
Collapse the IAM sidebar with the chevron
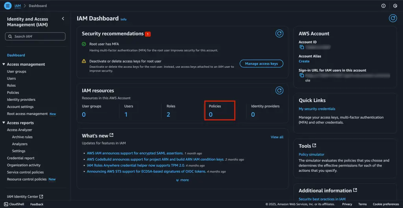coord(63,19)
